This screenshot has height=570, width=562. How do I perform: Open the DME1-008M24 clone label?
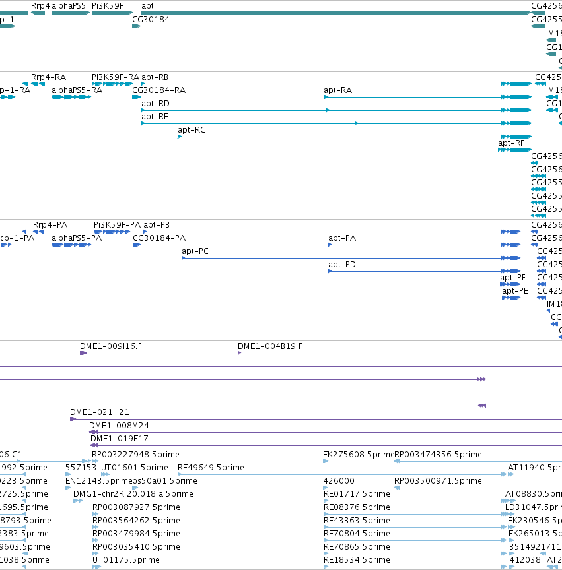119,426
